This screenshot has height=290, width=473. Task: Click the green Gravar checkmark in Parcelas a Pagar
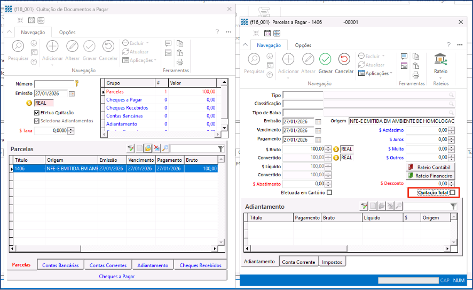point(325,59)
